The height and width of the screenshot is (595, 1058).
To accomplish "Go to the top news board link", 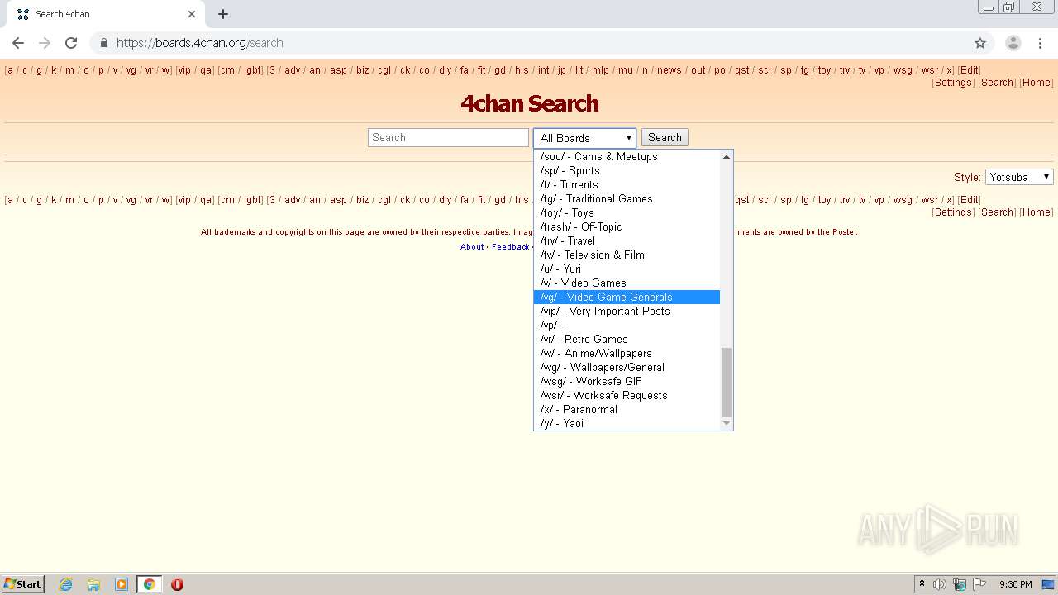I will pyautogui.click(x=670, y=70).
